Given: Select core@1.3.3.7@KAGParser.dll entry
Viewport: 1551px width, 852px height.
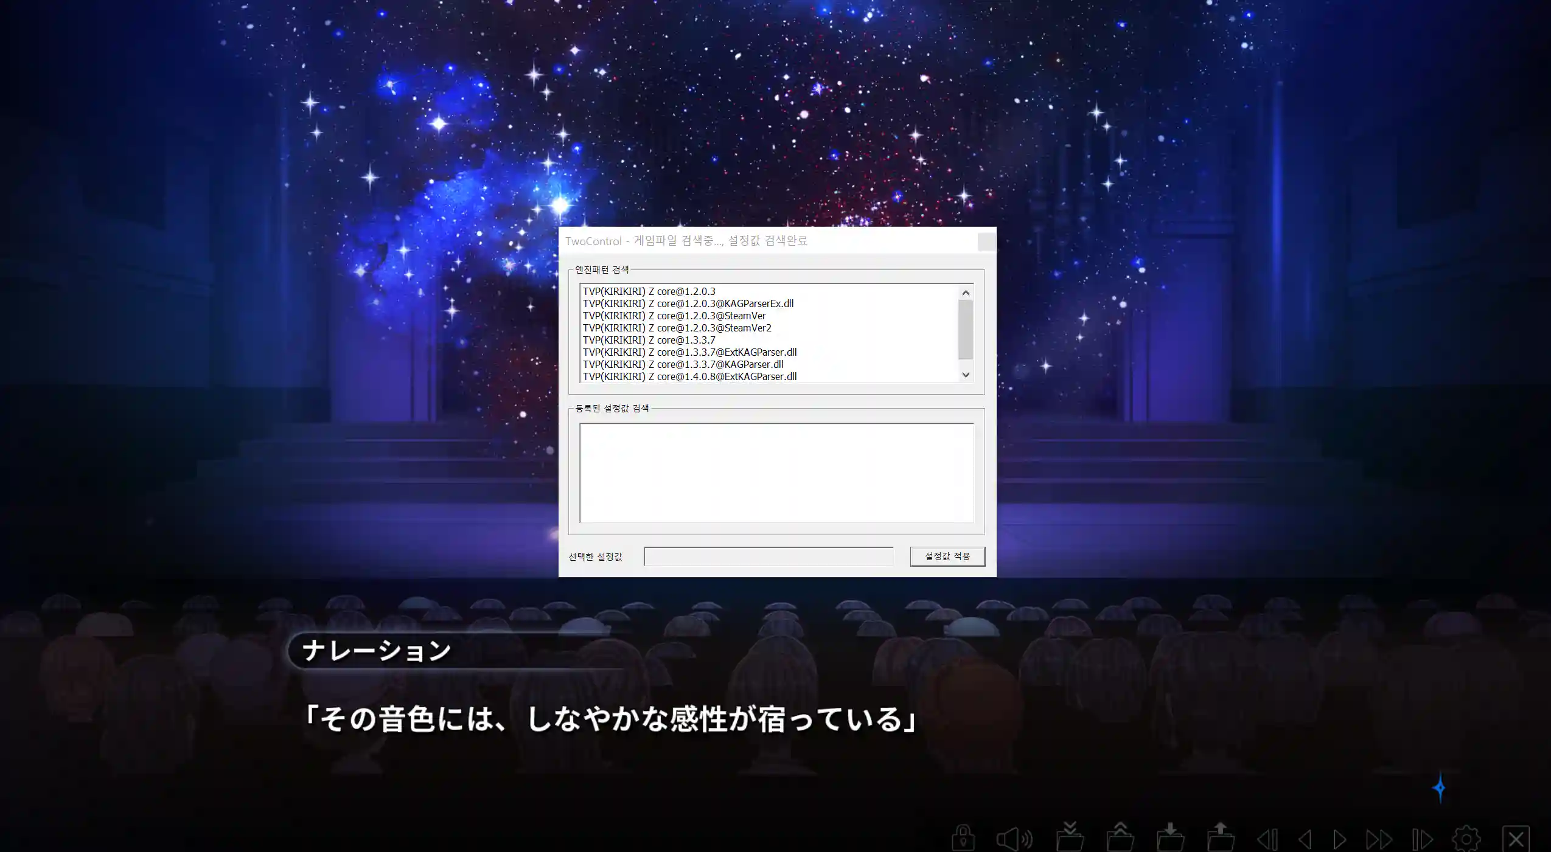Looking at the screenshot, I should coord(770,364).
